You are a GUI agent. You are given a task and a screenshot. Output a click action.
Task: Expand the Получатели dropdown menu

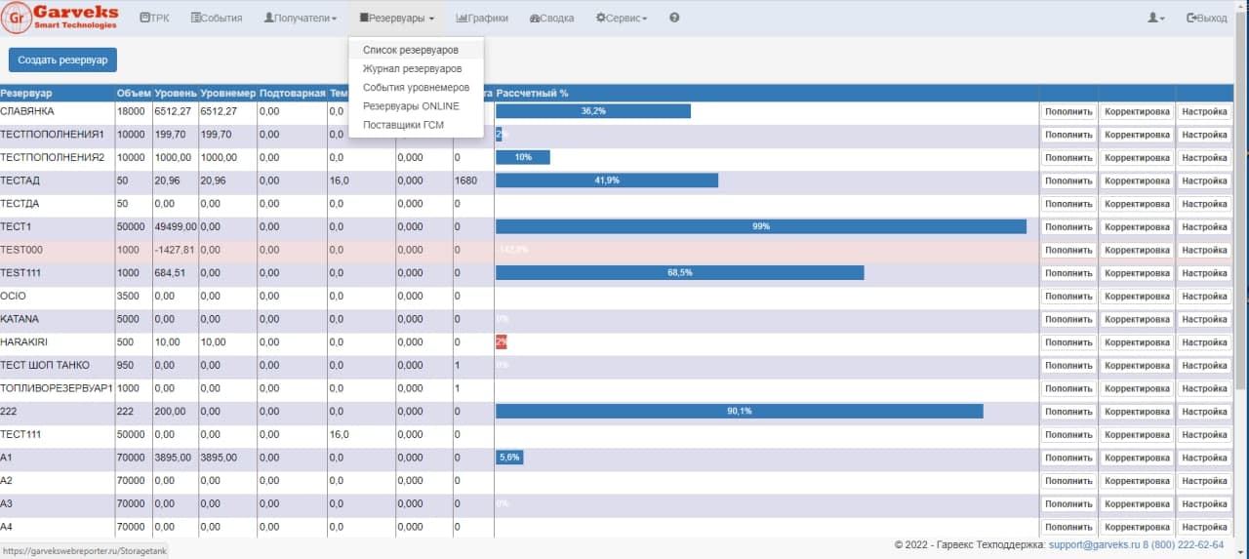301,19
